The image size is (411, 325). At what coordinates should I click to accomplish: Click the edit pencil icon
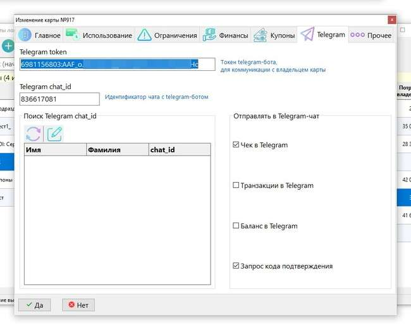pyautogui.click(x=54, y=133)
